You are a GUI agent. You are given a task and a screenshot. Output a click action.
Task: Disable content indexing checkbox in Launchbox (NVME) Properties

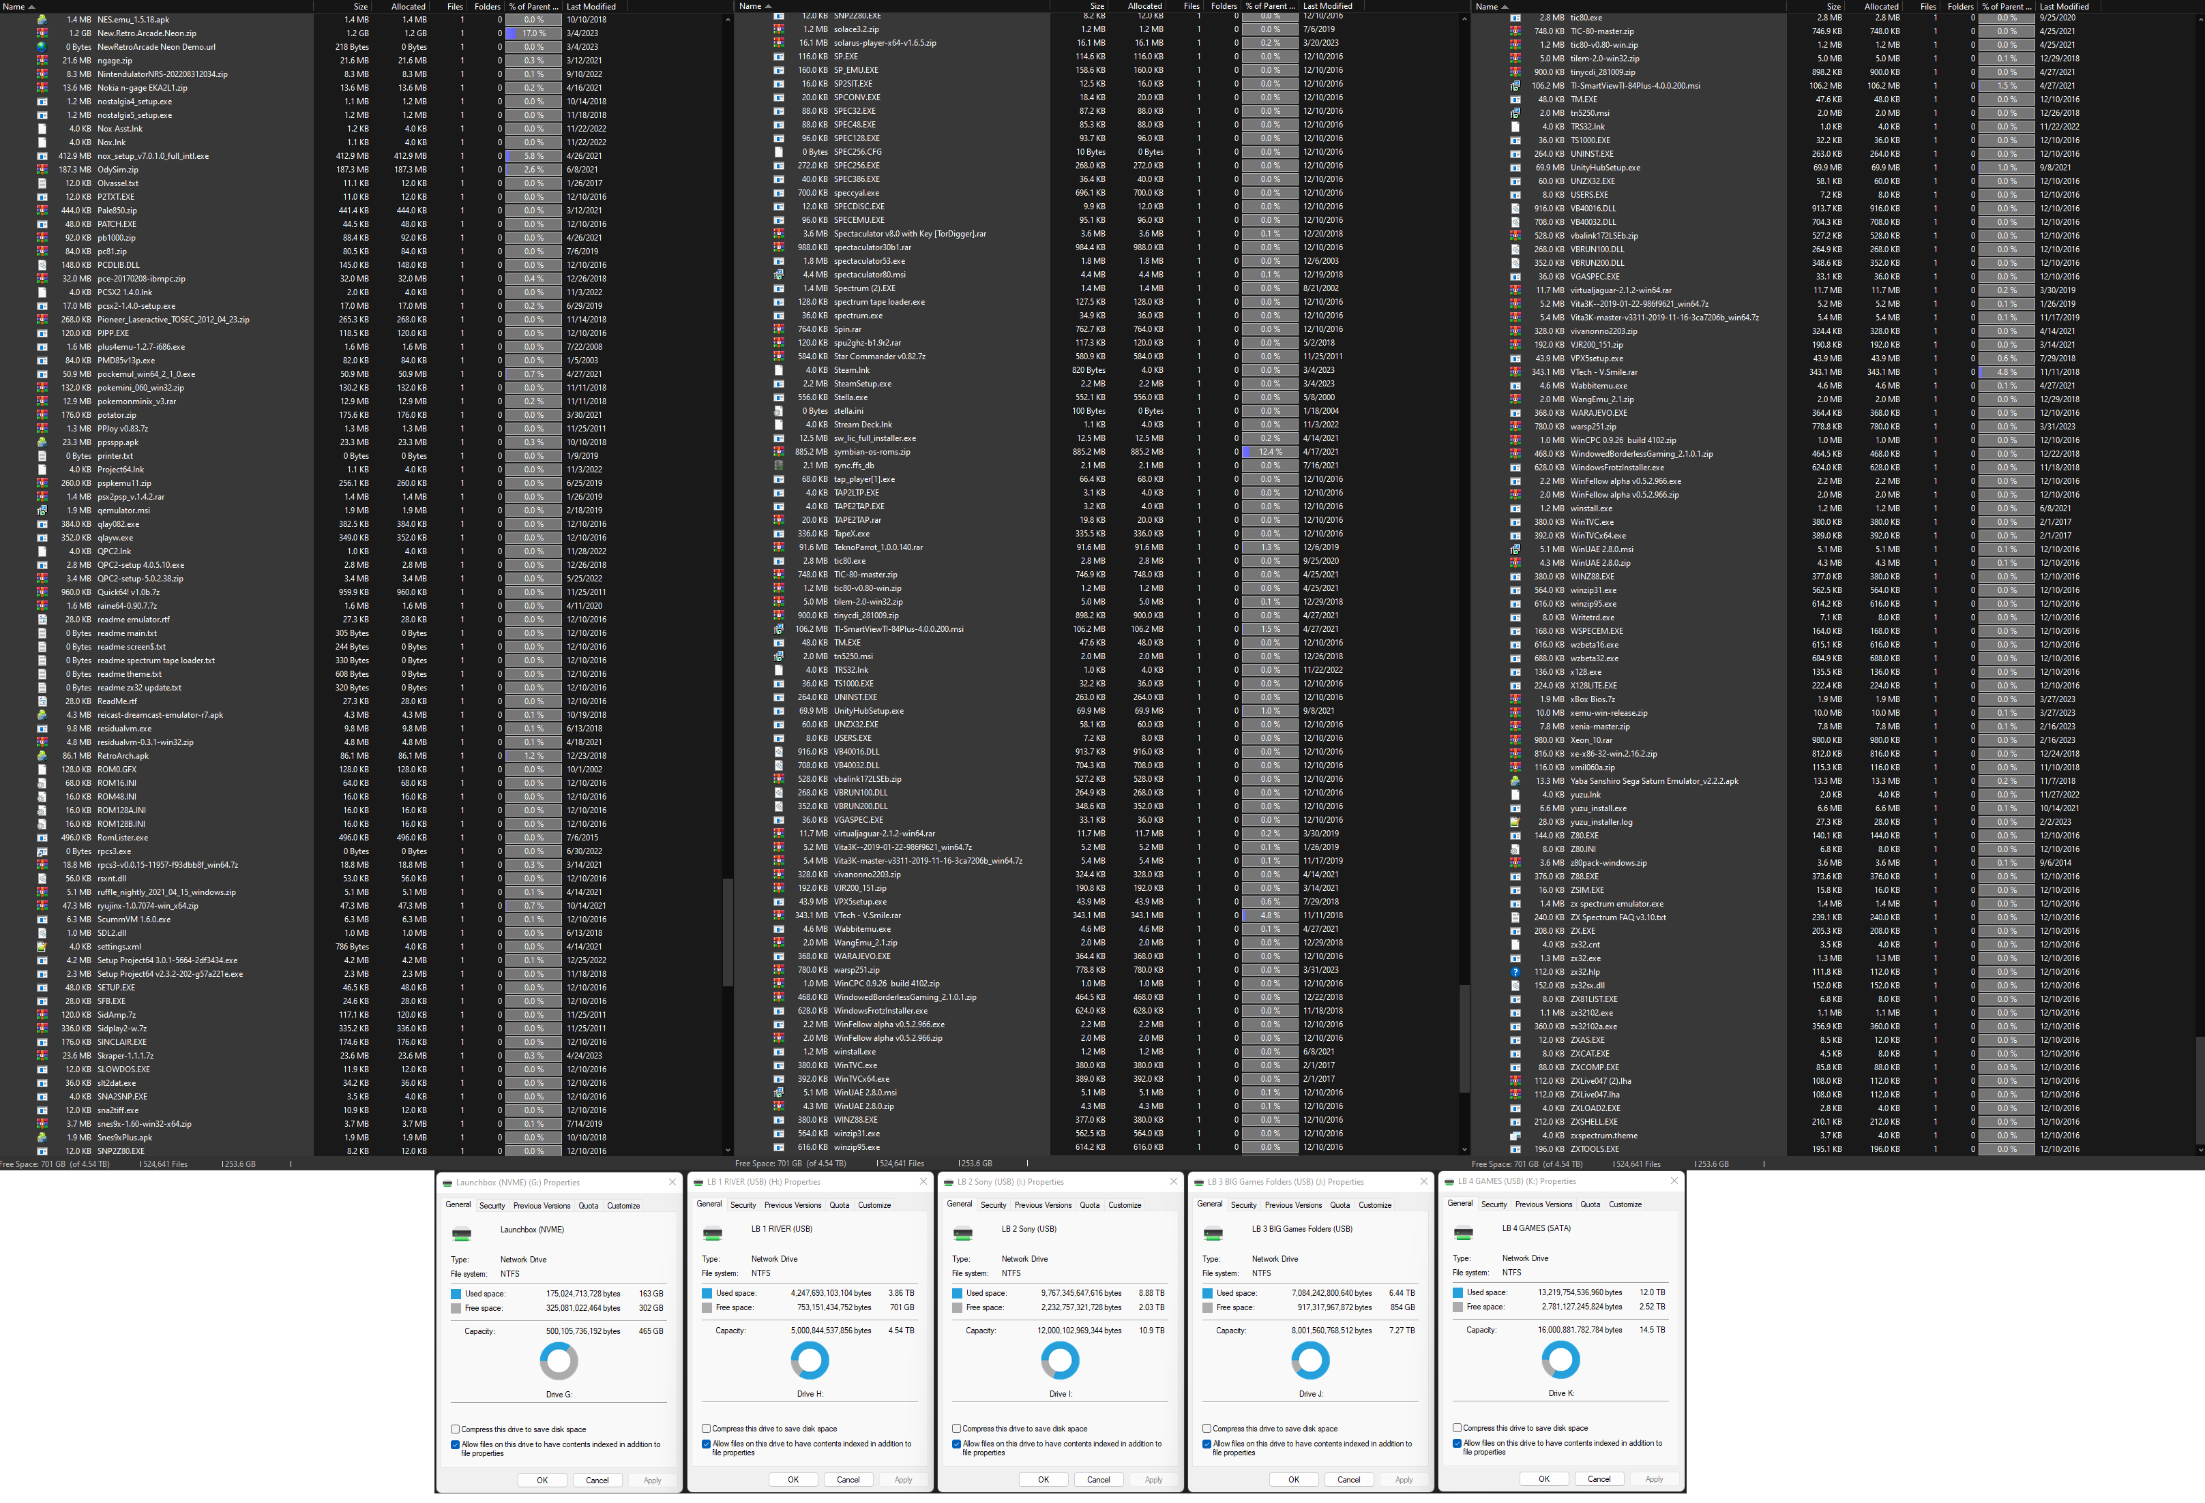coord(456,1445)
